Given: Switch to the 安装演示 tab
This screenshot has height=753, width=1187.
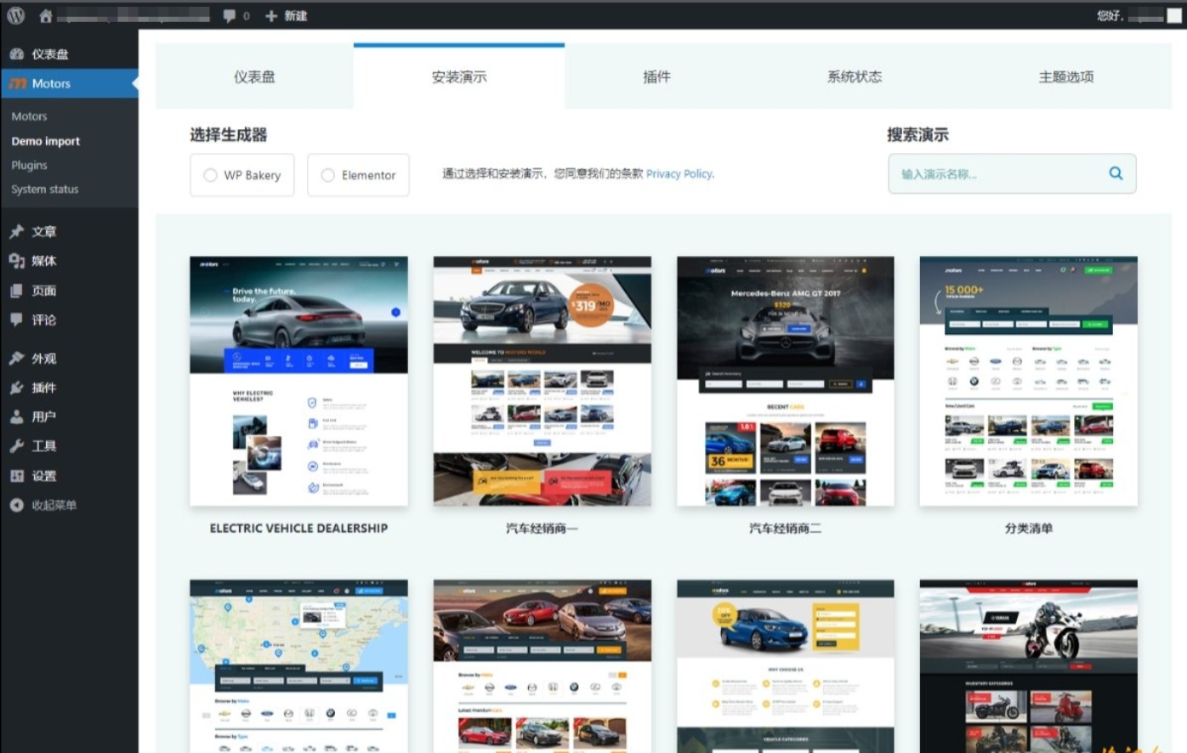Looking at the screenshot, I should pos(459,76).
